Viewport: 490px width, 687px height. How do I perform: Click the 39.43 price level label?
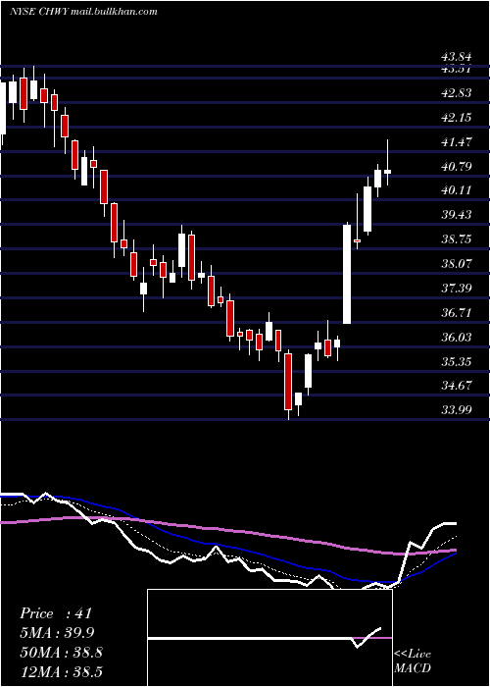point(457,215)
